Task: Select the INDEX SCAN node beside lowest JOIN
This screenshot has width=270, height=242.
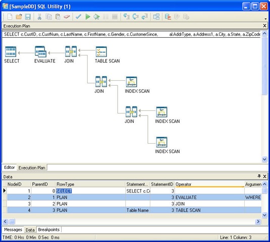Action: pos(161,112)
